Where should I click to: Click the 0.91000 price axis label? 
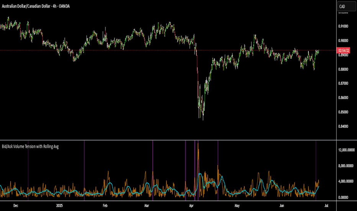343,26
